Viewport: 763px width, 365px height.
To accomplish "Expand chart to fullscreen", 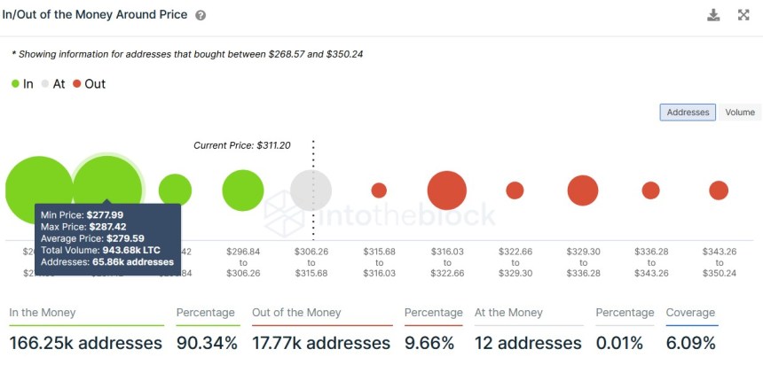I will click(x=743, y=15).
